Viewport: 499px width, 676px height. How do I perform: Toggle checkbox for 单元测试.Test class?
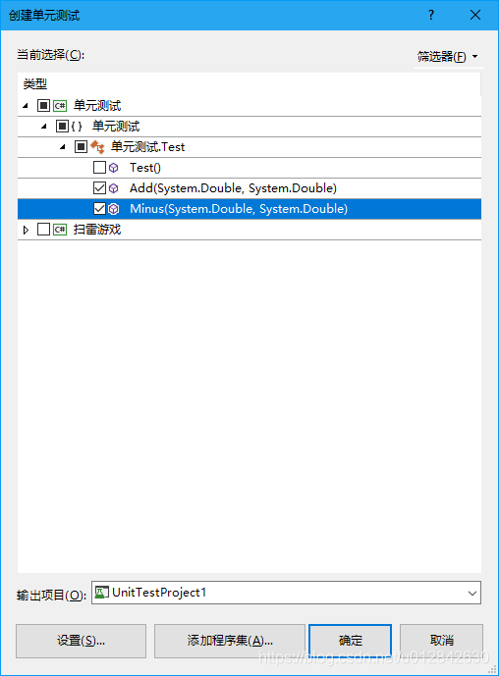81,146
